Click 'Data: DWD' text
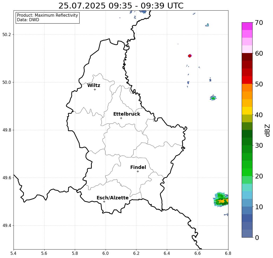This screenshot has width=273, height=258. [x=28, y=20]
